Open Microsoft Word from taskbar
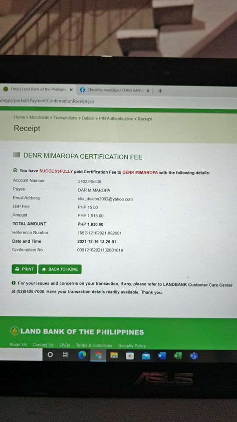The height and width of the screenshot is (422, 237). pyautogui.click(x=162, y=356)
